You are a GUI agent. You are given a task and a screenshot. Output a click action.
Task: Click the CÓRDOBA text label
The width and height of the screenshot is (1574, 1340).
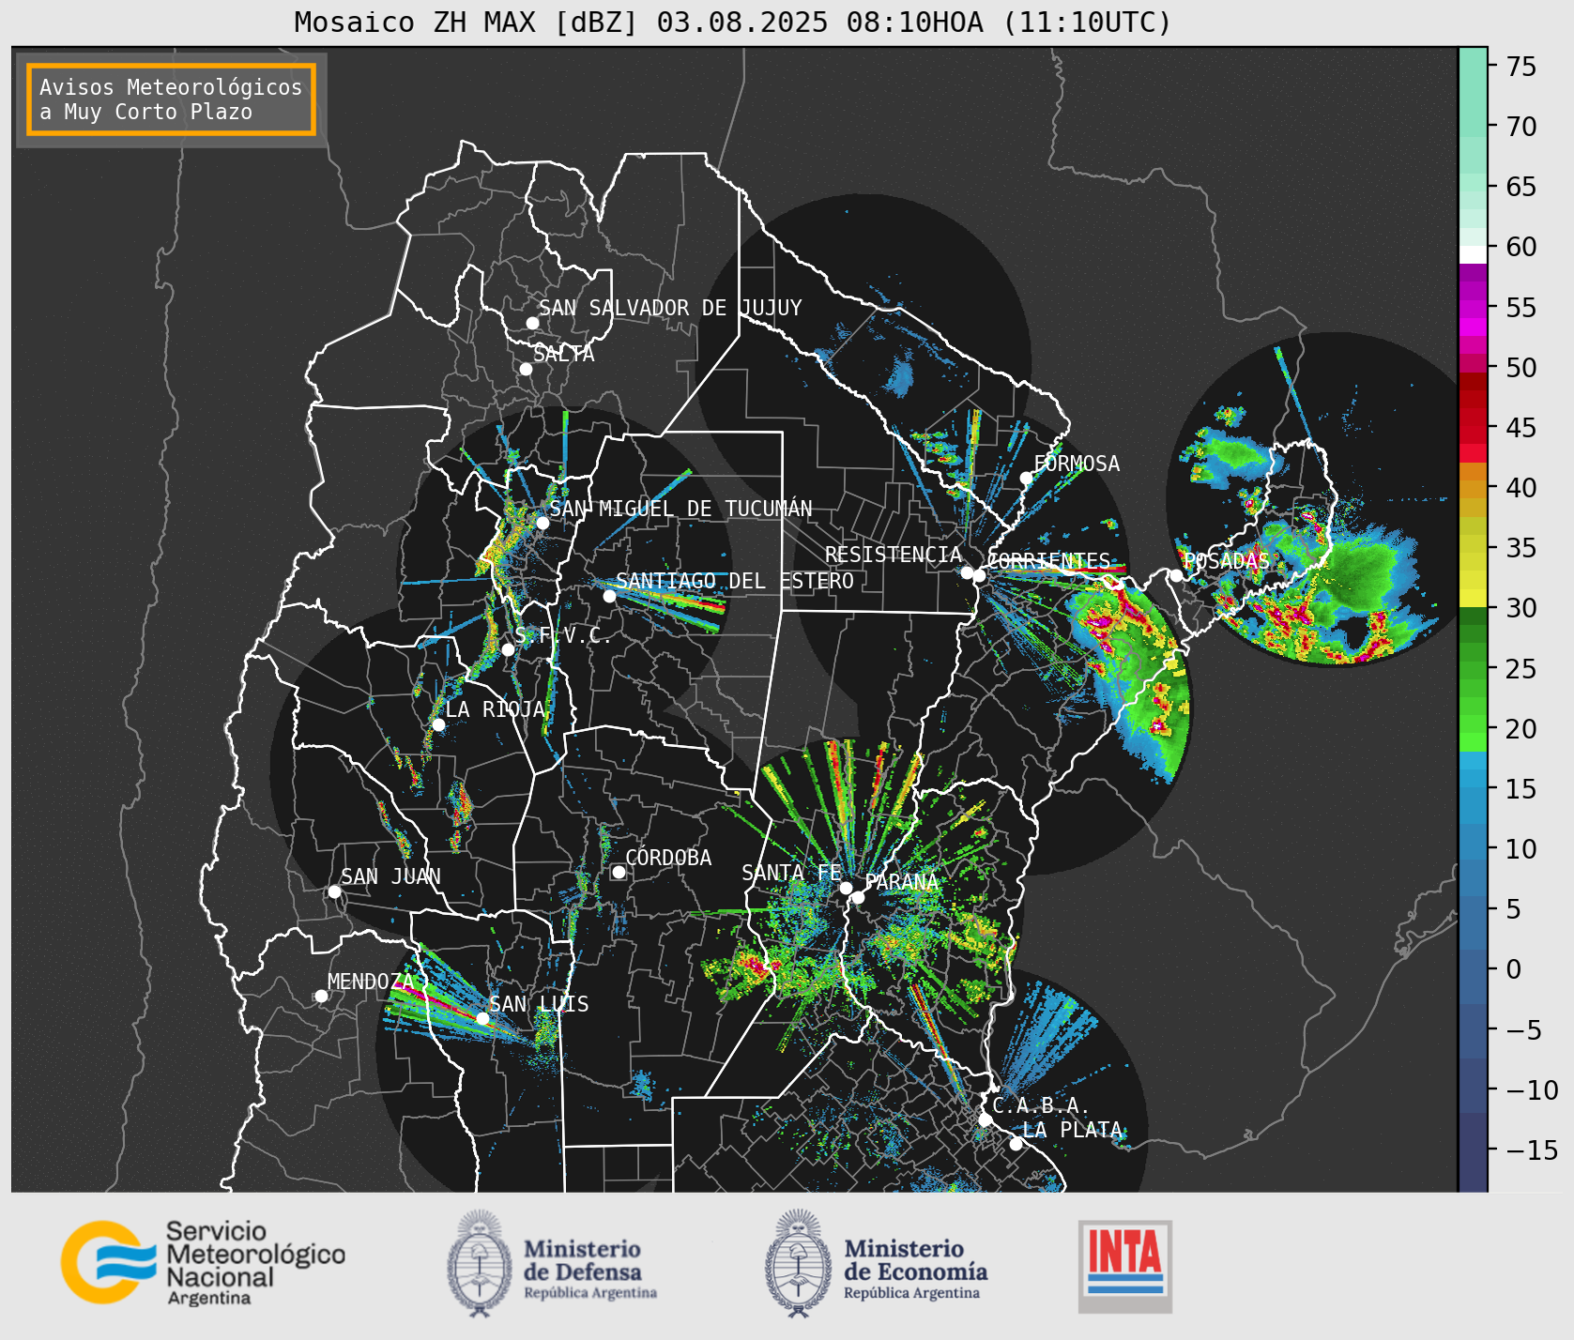click(668, 858)
